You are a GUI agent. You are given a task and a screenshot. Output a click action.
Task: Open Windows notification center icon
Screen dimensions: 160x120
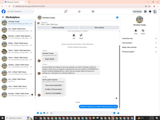tap(157, 118)
